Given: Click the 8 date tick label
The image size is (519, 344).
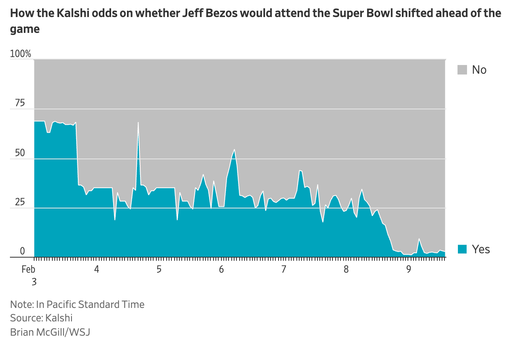Looking at the screenshot, I should 346,269.
